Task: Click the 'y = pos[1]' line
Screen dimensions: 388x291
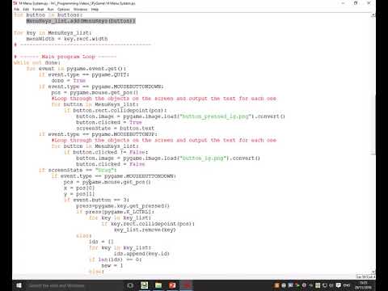Action: 79,194
